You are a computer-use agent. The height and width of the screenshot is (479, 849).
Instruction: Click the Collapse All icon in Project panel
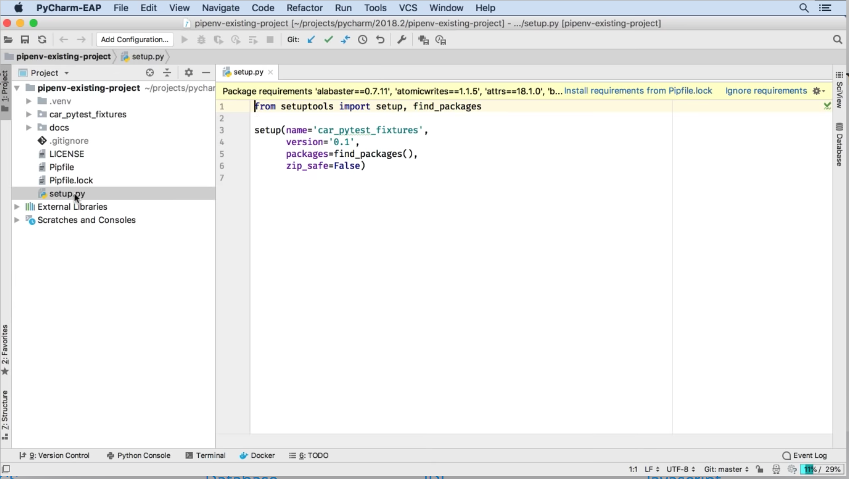pyautogui.click(x=167, y=73)
